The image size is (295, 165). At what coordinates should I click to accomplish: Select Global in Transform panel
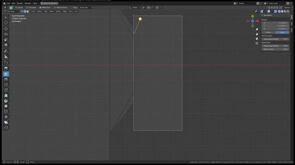(x=268, y=33)
